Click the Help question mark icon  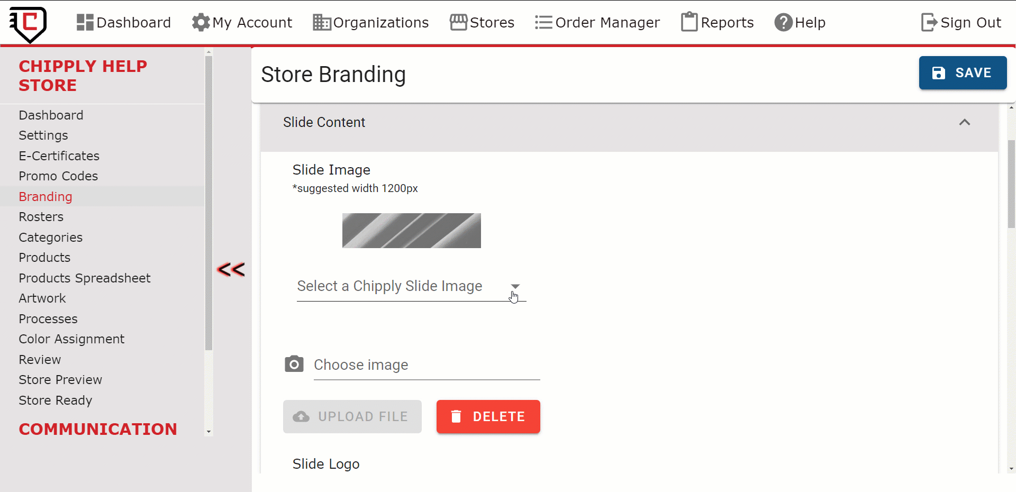coord(783,22)
